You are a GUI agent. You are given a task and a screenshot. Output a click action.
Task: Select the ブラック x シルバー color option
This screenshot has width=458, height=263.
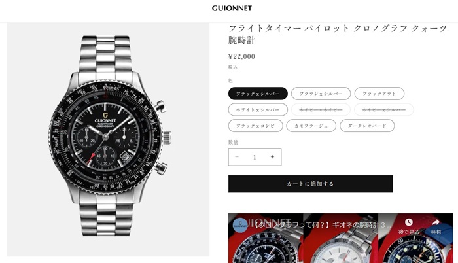pos(258,94)
